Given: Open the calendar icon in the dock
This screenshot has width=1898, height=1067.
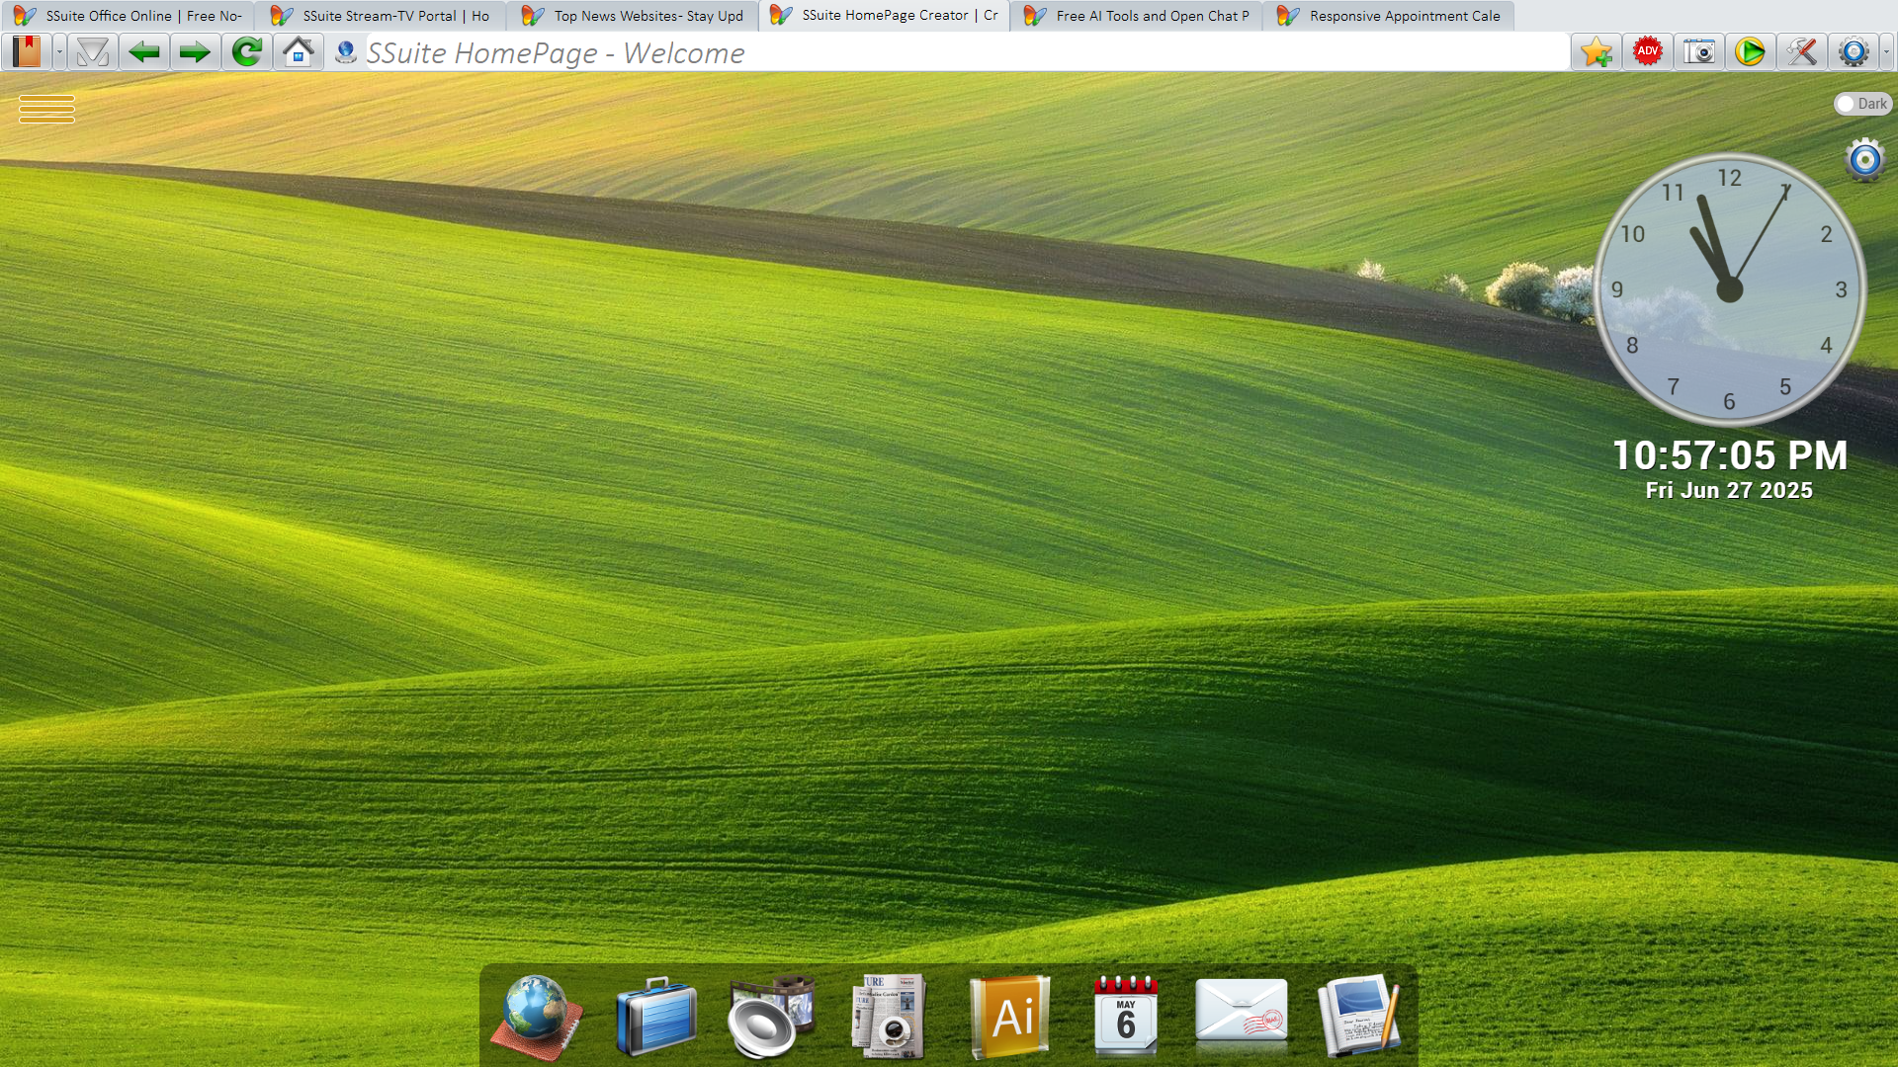Looking at the screenshot, I should [x=1125, y=1017].
